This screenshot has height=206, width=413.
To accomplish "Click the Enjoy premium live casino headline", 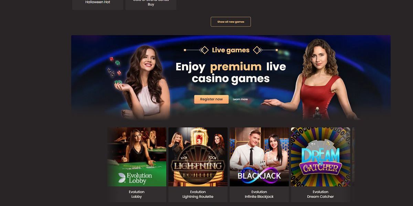I will [231, 72].
